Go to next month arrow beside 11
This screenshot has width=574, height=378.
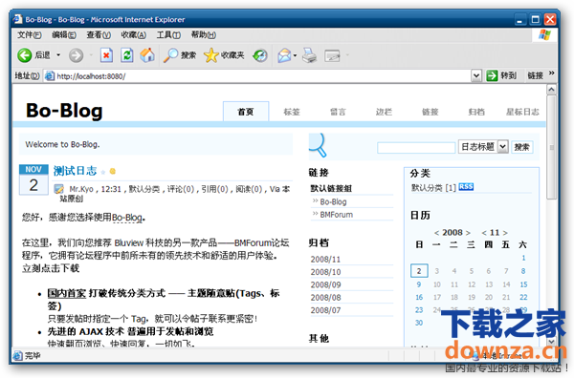click(505, 233)
